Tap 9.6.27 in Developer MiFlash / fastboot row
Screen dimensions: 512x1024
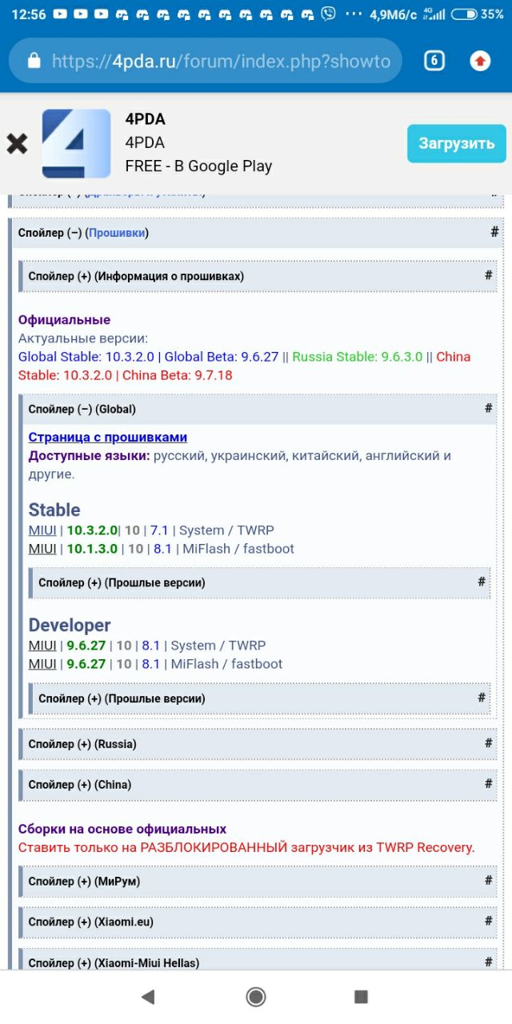click(x=86, y=664)
